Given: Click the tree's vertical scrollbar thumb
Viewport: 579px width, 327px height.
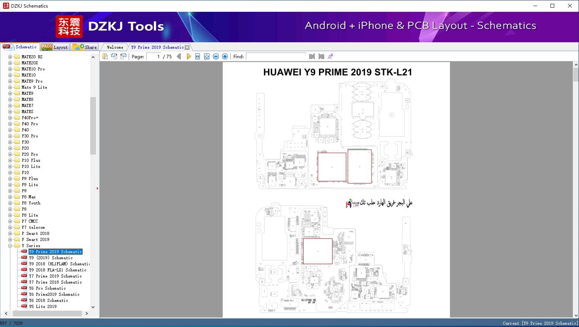Looking at the screenshot, I should 93,126.
